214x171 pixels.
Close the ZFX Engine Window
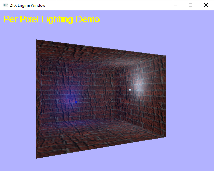(x=206, y=5)
